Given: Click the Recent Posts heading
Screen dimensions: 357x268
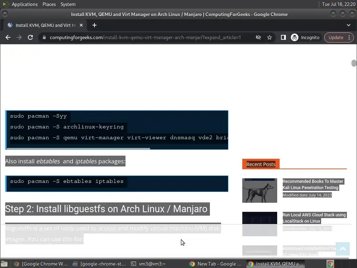Looking at the screenshot, I should point(261,164).
